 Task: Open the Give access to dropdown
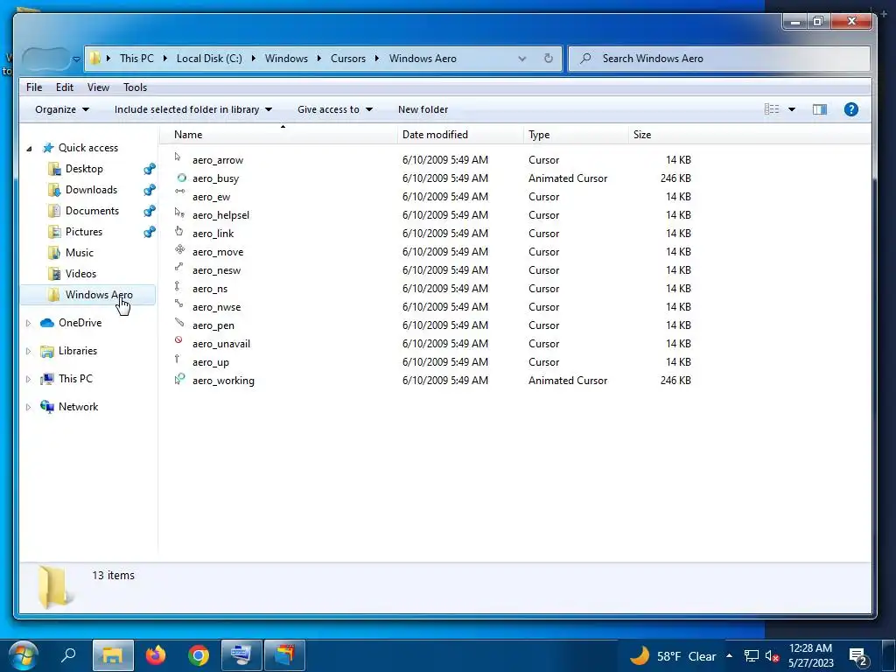(335, 109)
